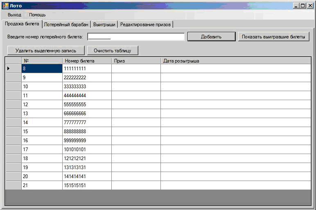Click the Лото application icon in title bar
This screenshot has height=210, width=316.
tap(5, 6)
